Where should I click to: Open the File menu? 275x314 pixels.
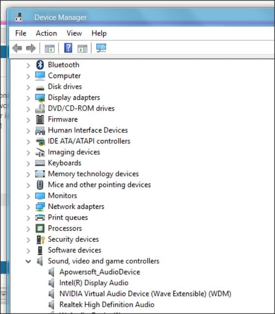tap(21, 33)
